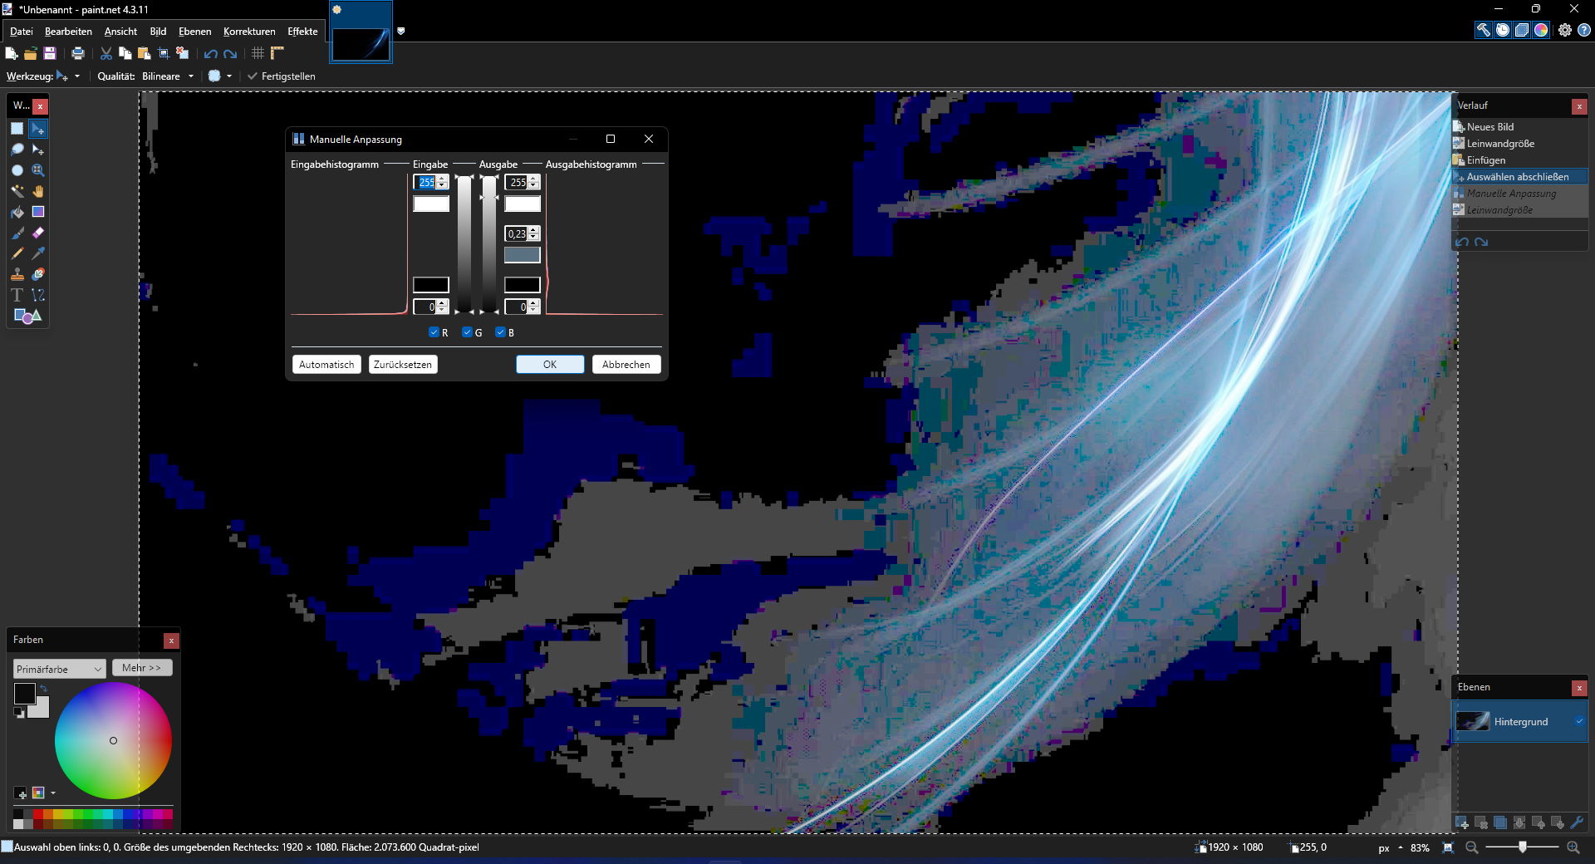Click the Abbrechen button
Image resolution: width=1595 pixels, height=864 pixels.
(x=626, y=365)
